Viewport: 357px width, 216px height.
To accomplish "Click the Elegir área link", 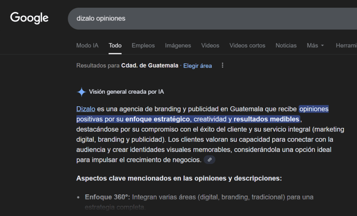I will point(198,66).
